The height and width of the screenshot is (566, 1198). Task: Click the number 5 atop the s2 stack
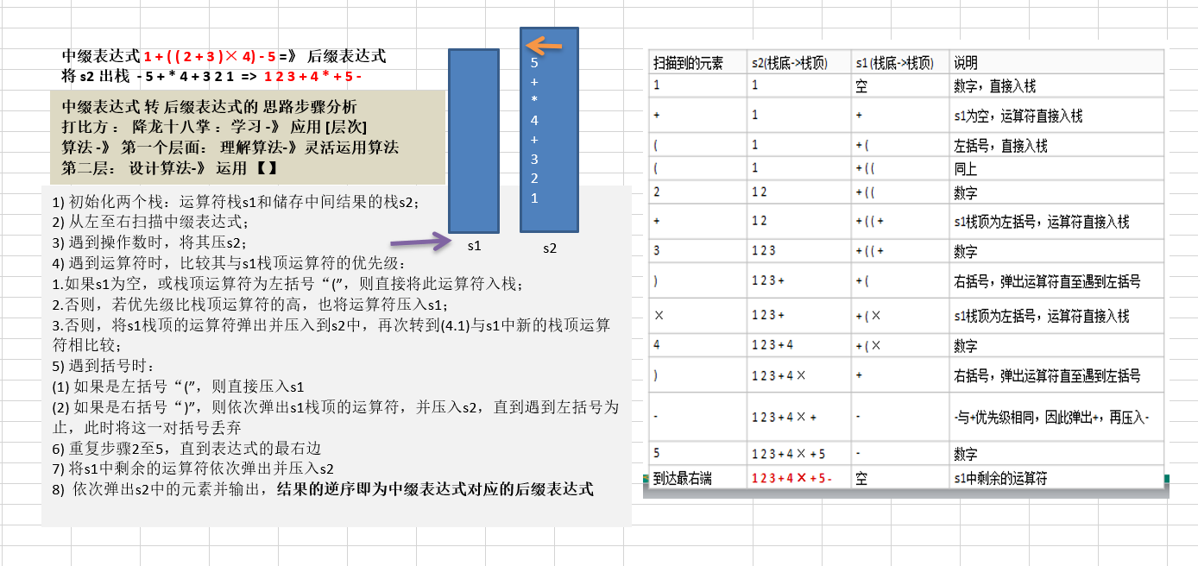coord(534,63)
